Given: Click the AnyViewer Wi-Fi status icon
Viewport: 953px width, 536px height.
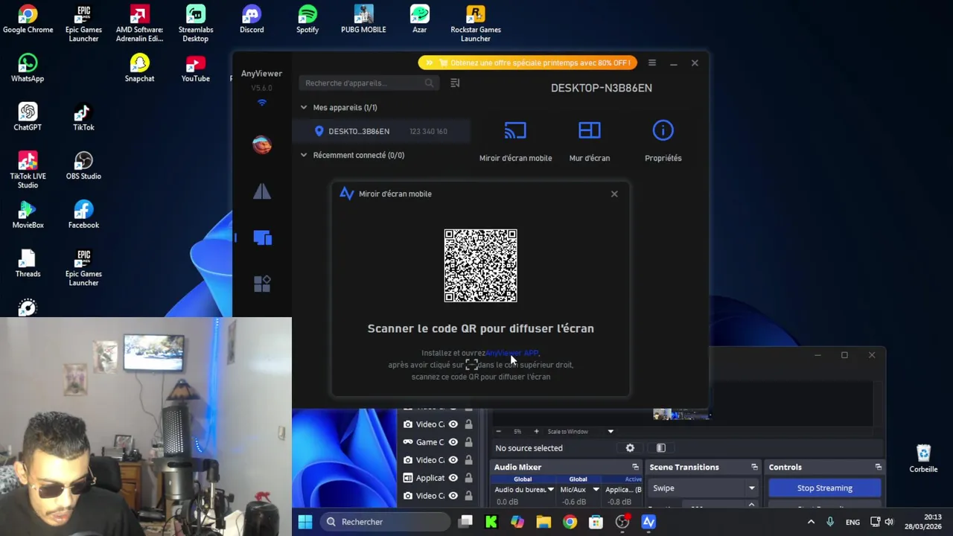Looking at the screenshot, I should coord(261,102).
